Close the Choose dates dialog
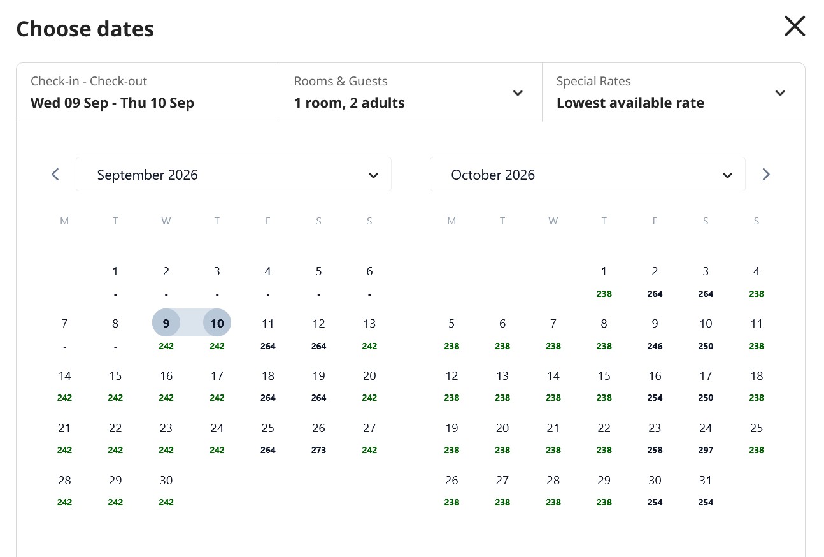The image size is (824, 557). [x=795, y=27]
